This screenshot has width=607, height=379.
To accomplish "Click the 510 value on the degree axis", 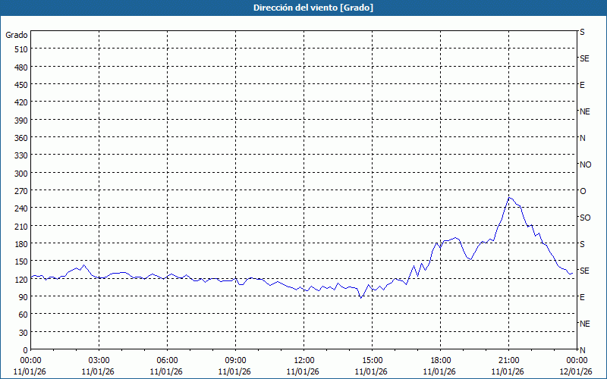I will click(x=20, y=49).
